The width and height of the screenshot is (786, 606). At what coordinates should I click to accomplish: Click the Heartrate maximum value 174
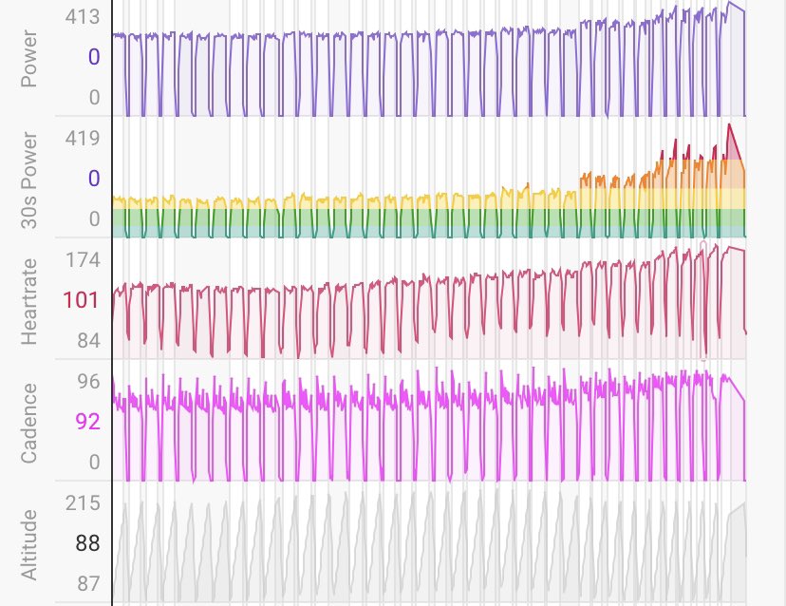point(83,260)
